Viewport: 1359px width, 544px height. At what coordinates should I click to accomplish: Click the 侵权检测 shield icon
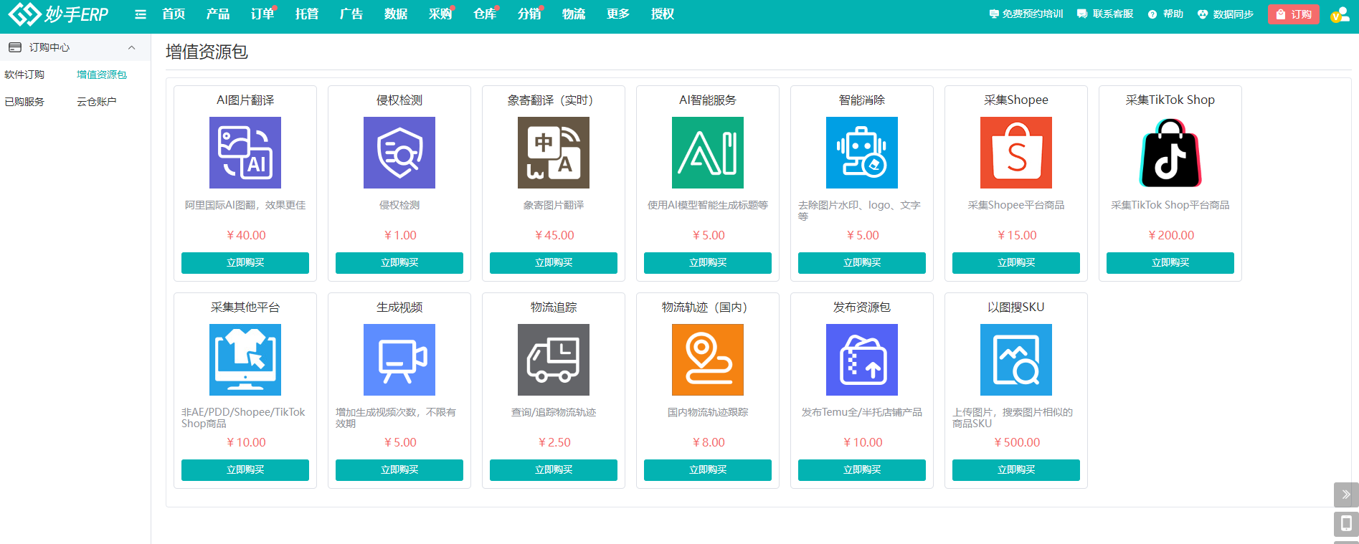coord(399,153)
